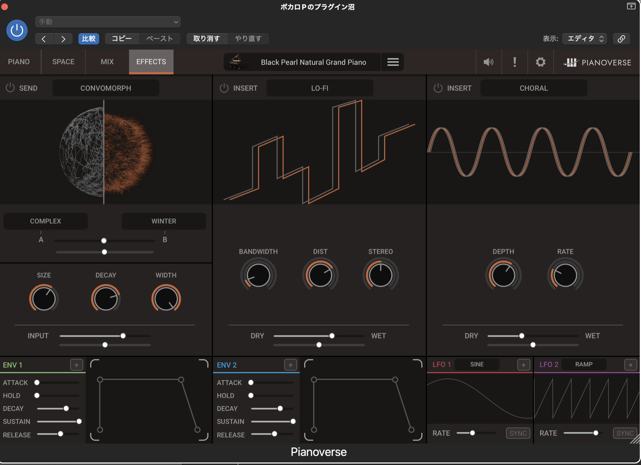Select the ENV 1 tab
The image size is (641, 465).
point(13,365)
